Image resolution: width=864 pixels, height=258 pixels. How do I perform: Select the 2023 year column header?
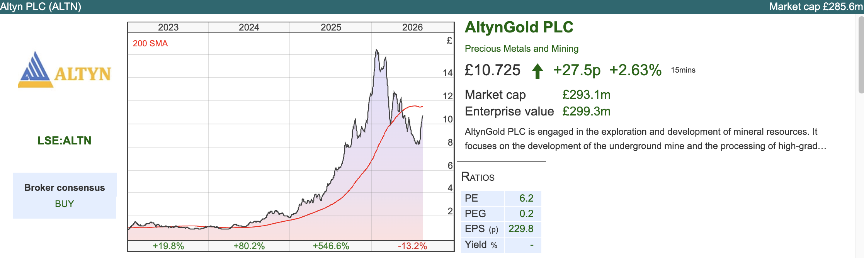(x=168, y=27)
